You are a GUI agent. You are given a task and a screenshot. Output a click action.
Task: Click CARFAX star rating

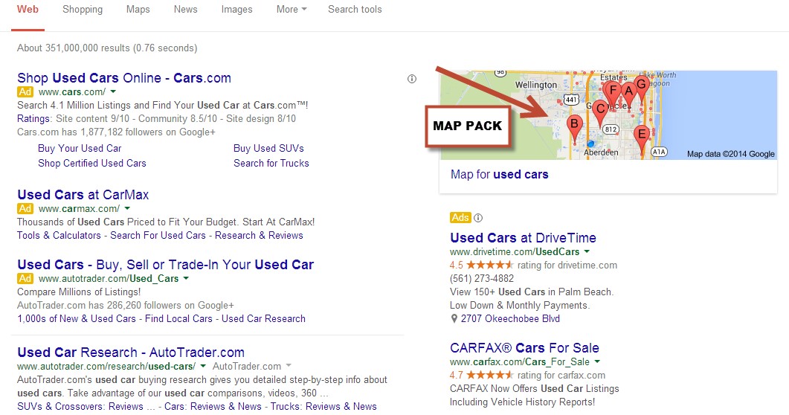point(489,376)
